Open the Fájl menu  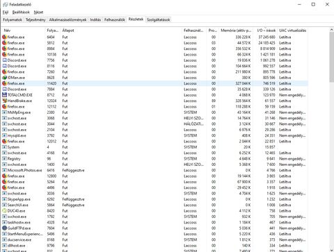(x=6, y=12)
